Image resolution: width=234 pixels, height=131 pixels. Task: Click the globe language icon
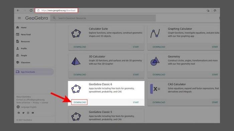(x=18, y=107)
